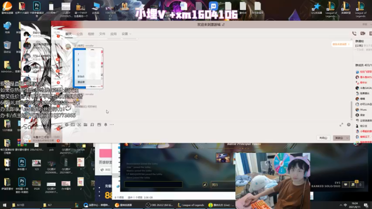Switch to 消息中心 in the taskbar
Viewport: 372px width, 209px height.
click(x=97, y=205)
